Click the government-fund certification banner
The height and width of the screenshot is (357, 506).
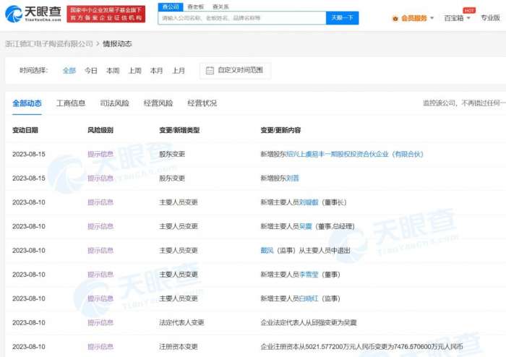click(x=106, y=14)
